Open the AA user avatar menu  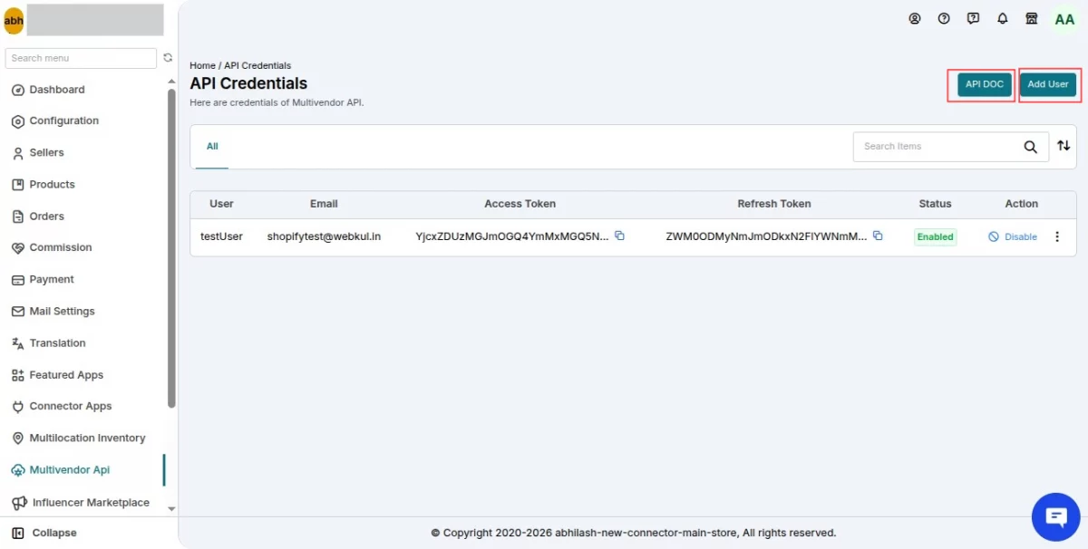click(x=1064, y=19)
